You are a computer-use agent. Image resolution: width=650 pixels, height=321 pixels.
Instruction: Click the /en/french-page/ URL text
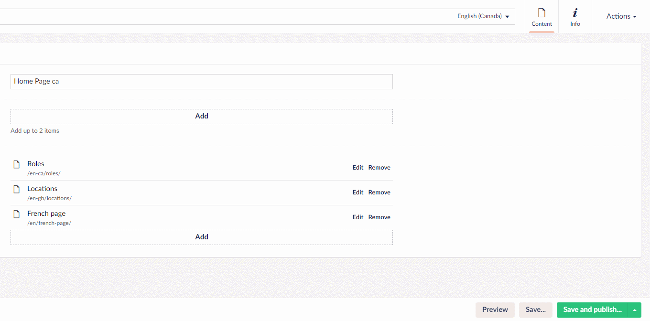(x=49, y=223)
